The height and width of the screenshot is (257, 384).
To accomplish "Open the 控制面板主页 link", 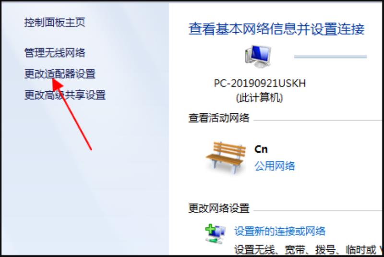I will tap(55, 23).
